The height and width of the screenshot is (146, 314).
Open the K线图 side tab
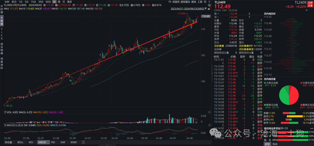pos(2,21)
